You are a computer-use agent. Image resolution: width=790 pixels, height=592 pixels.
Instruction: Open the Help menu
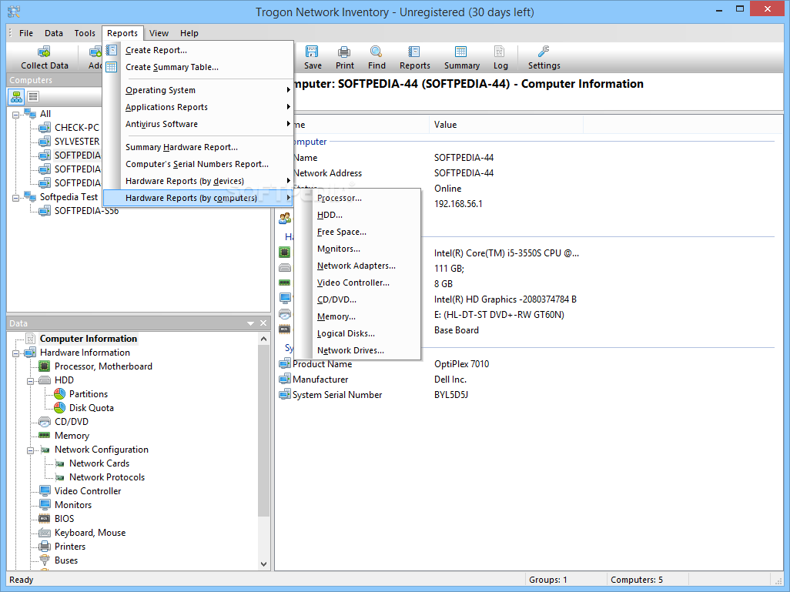(189, 33)
